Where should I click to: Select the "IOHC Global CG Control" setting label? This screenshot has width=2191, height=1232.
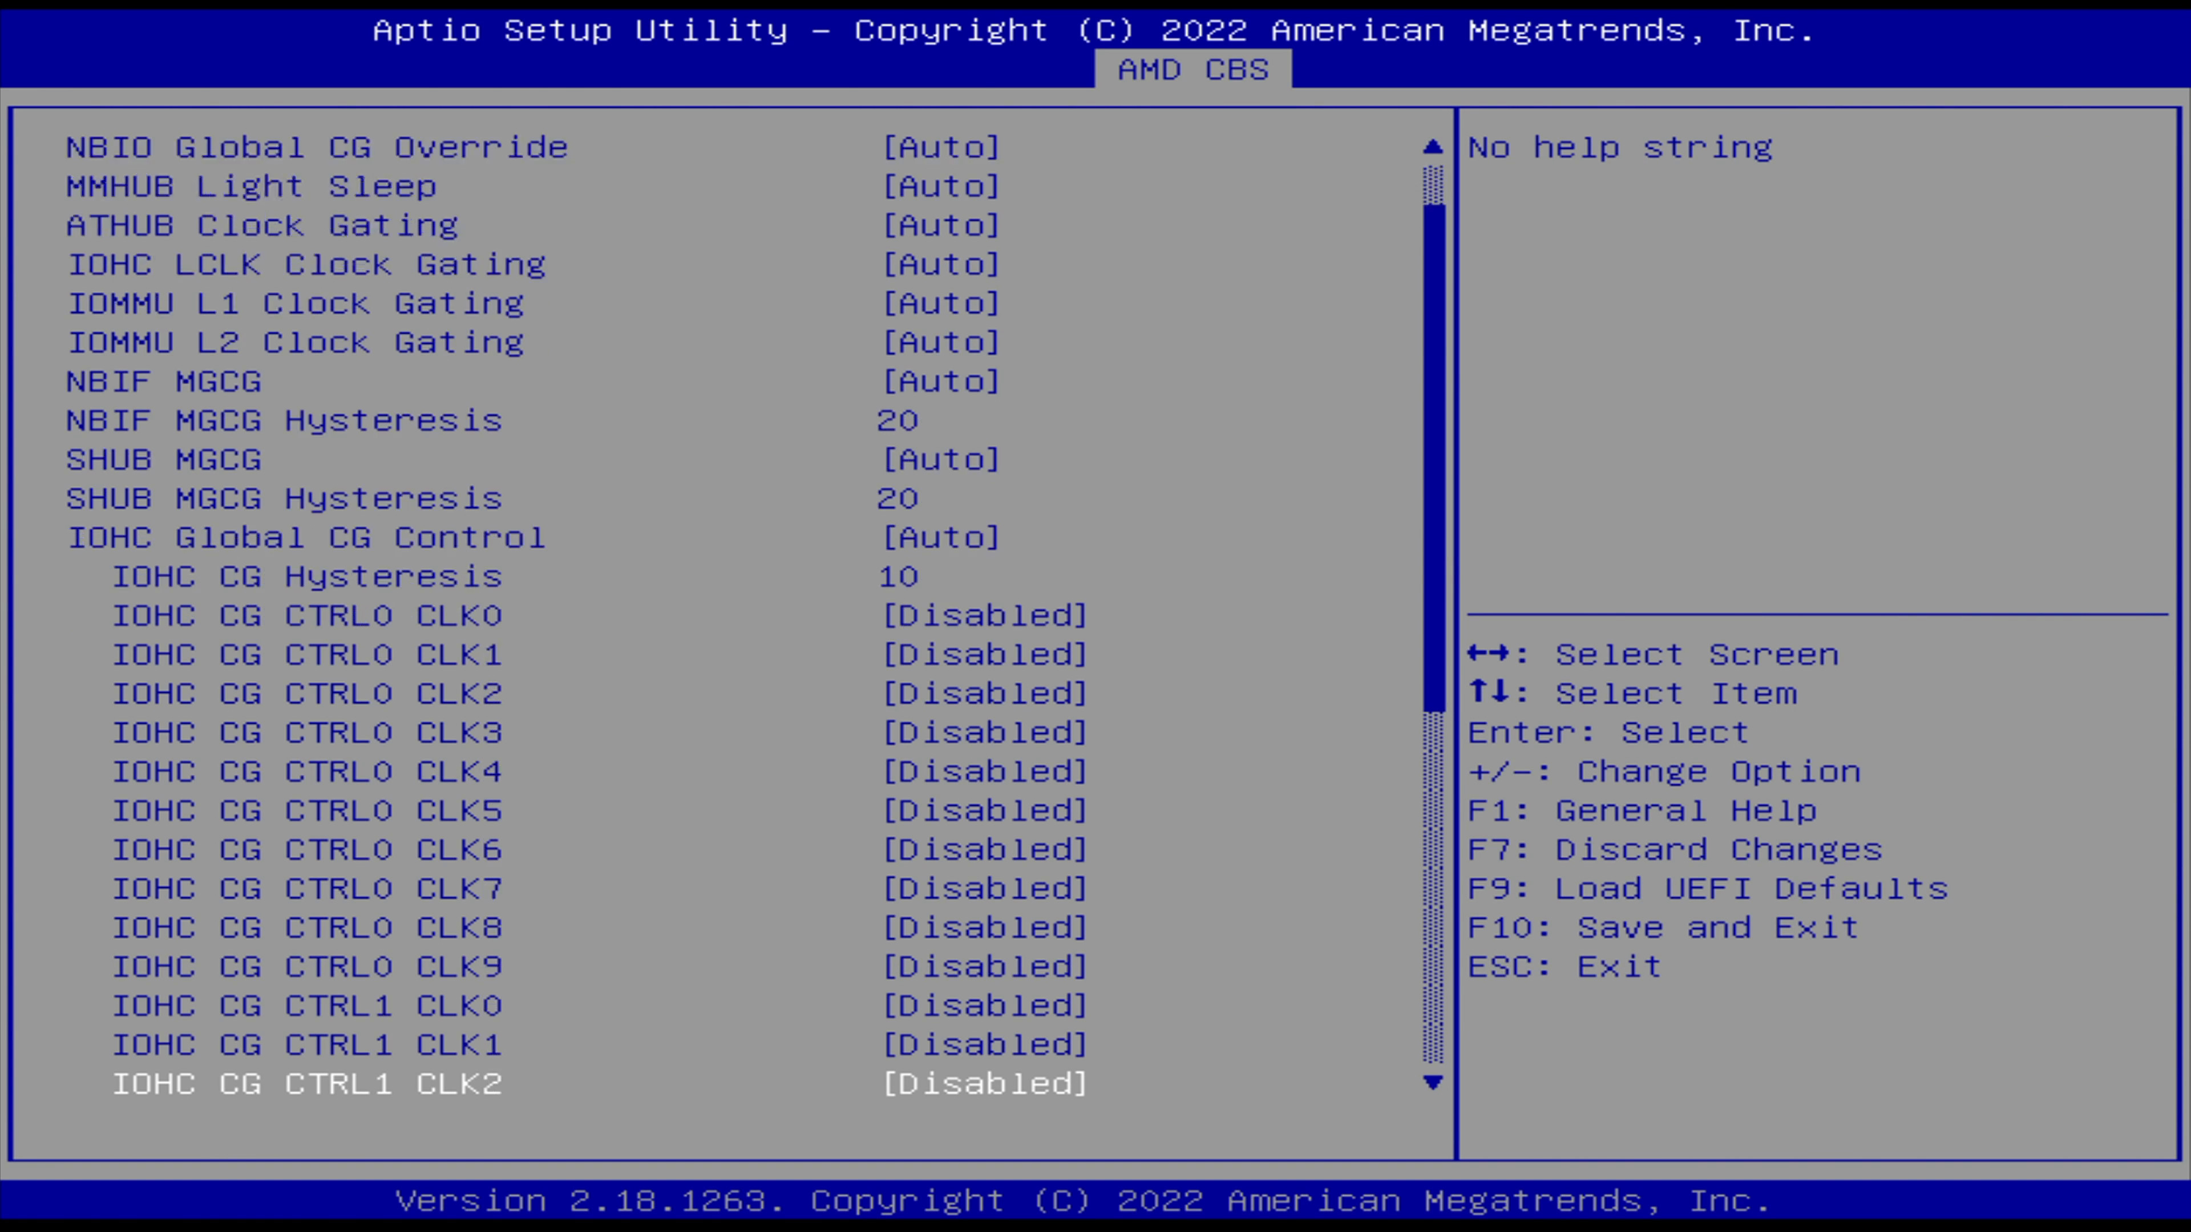pyautogui.click(x=306, y=538)
